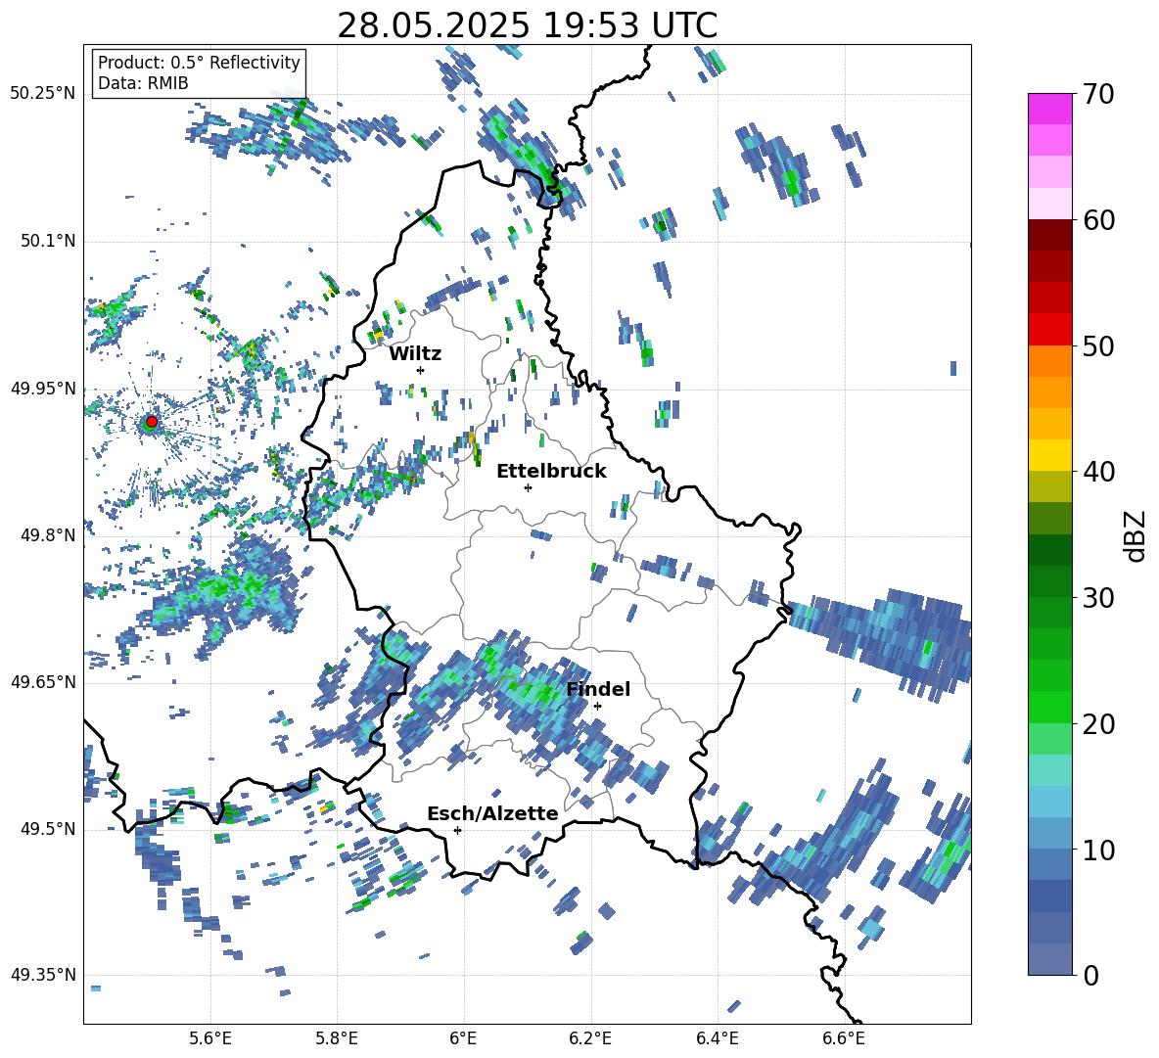Click the 6.4°E longitude label
Screen dimensions: 1159x1058
[717, 1038]
